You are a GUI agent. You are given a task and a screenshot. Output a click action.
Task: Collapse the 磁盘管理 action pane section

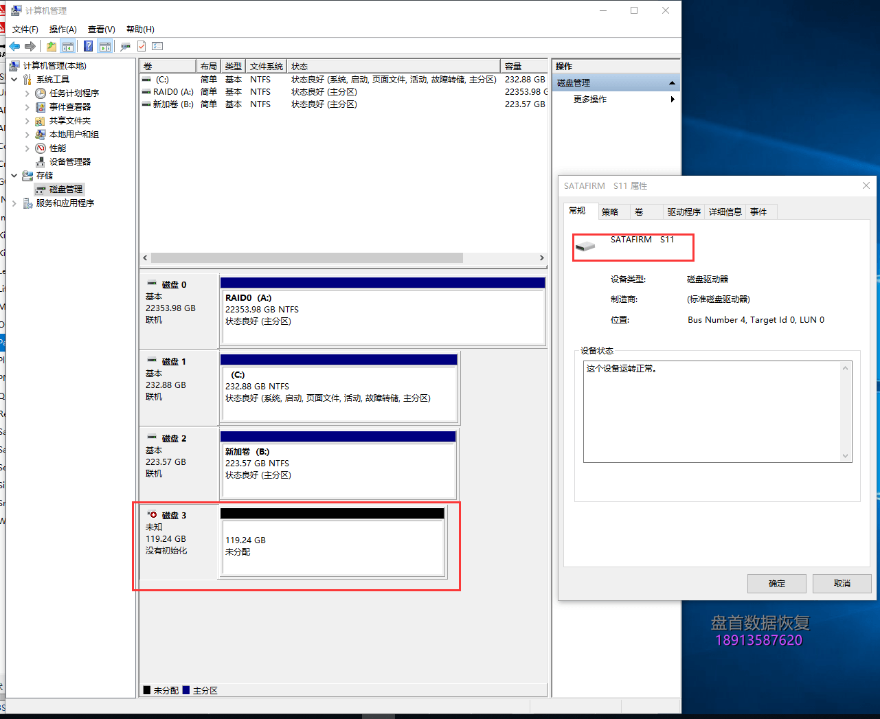tap(672, 82)
